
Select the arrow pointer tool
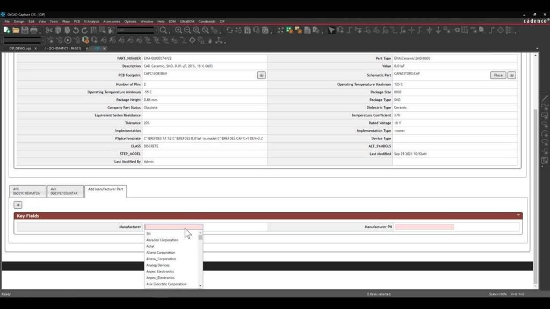(331, 31)
